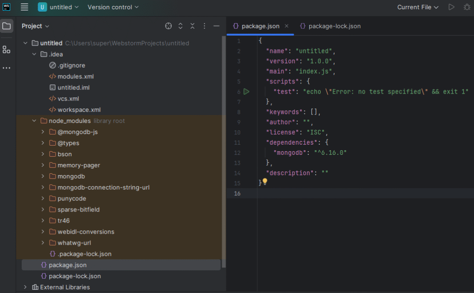Open the Current File run configuration dropdown
474x293 pixels.
click(418, 7)
